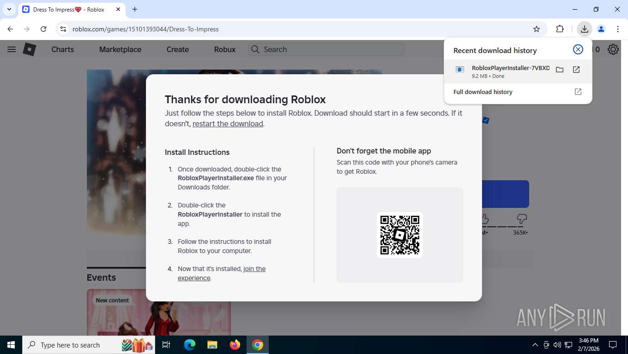This screenshot has height=354, width=628.
Task: Launch Firefox from taskbar
Action: tap(235, 345)
